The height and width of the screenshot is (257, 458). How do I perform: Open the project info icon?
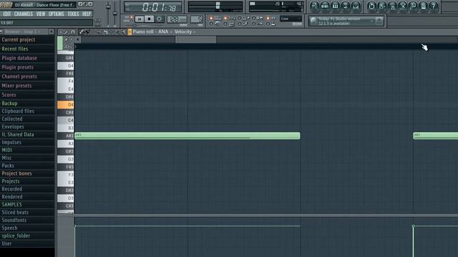coord(423,6)
